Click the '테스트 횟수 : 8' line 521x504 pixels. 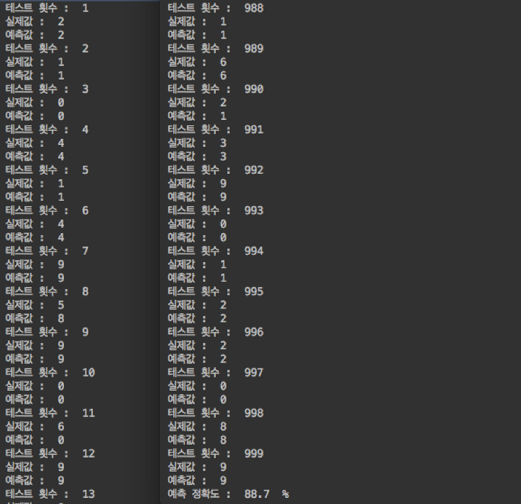tap(47, 292)
